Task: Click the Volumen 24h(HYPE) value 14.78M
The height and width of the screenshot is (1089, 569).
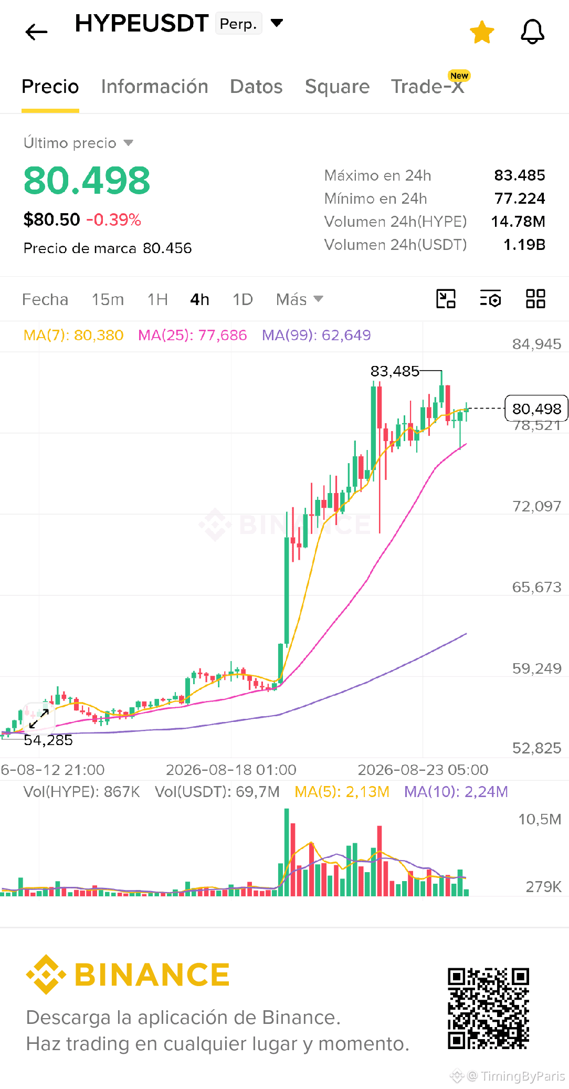Action: coord(518,222)
